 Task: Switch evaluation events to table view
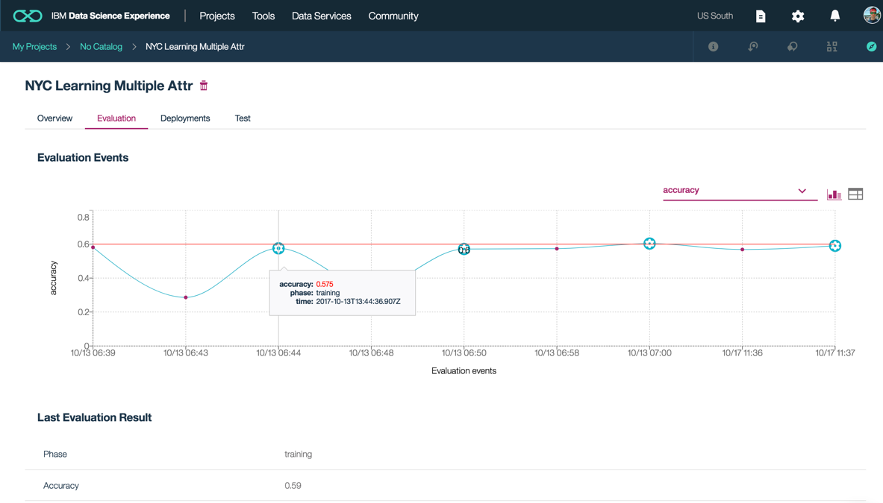point(855,193)
